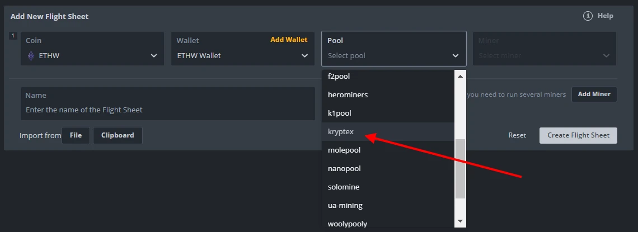Open the Wallet dropdown chevron
This screenshot has width=638, height=232.
pos(304,55)
